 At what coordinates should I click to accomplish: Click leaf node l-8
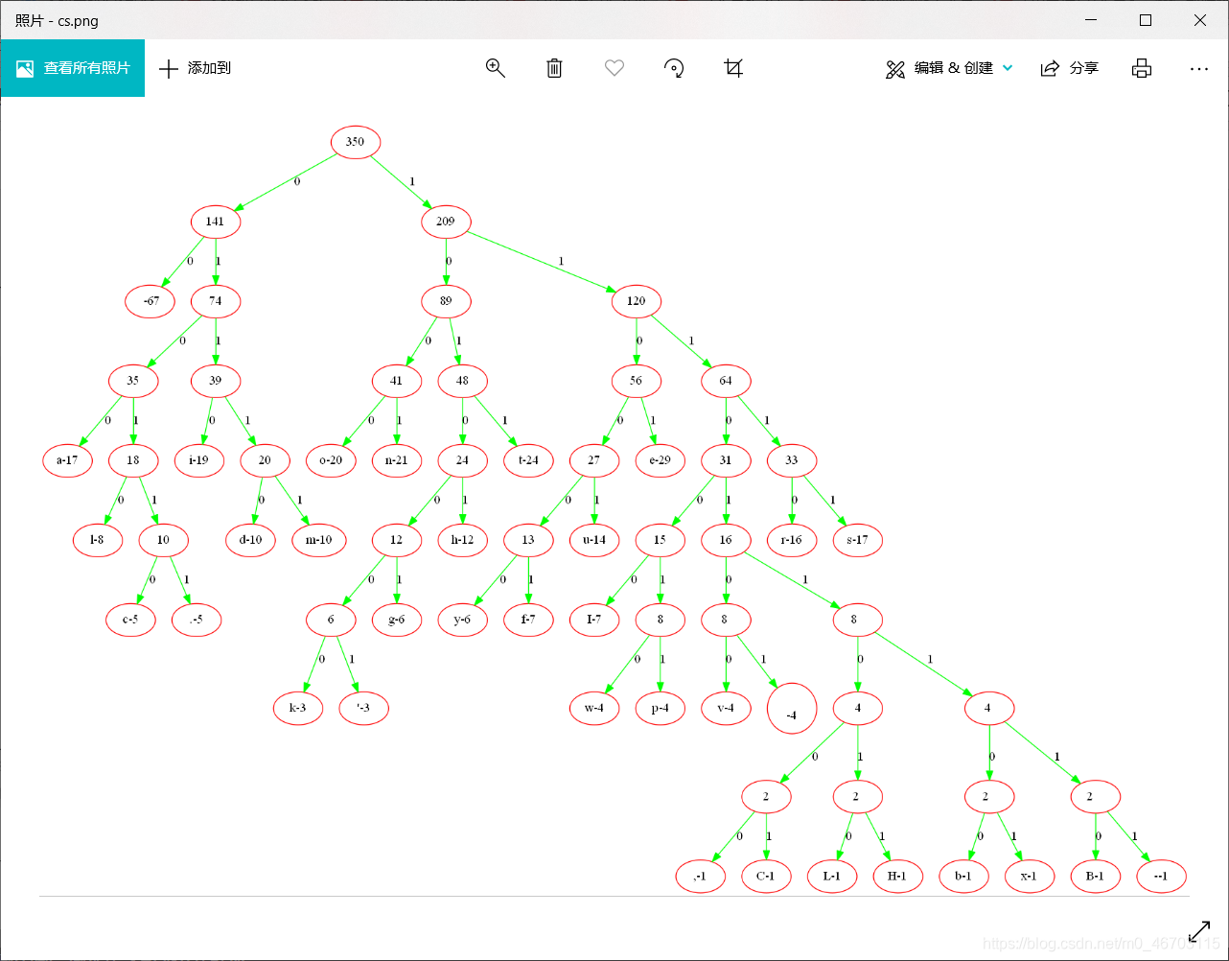click(x=97, y=540)
